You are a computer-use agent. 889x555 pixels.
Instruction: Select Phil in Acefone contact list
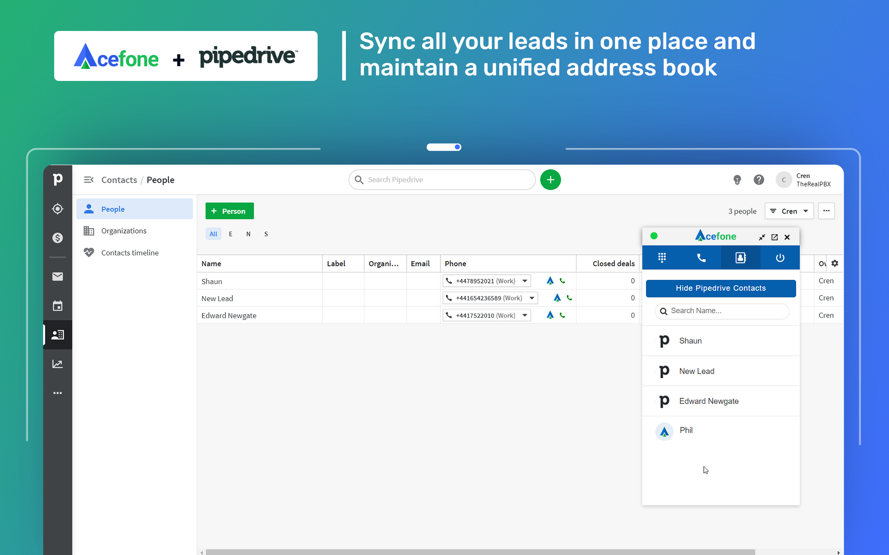[x=721, y=431]
